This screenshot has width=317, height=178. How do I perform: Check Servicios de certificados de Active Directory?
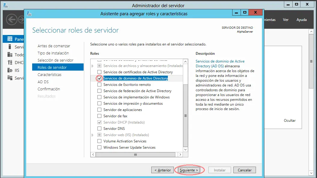[99, 72]
